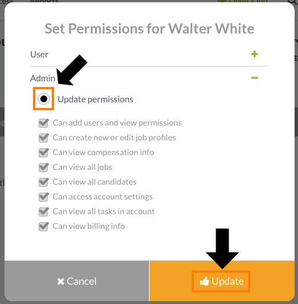Click the Admin section heading
The width and height of the screenshot is (298, 304).
[x=43, y=78]
